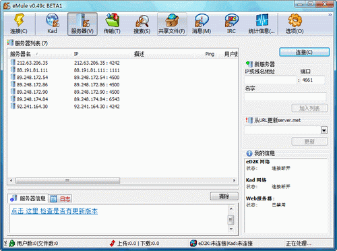Select the 服务器信息 tab
337x251 pixels.
click(x=28, y=198)
